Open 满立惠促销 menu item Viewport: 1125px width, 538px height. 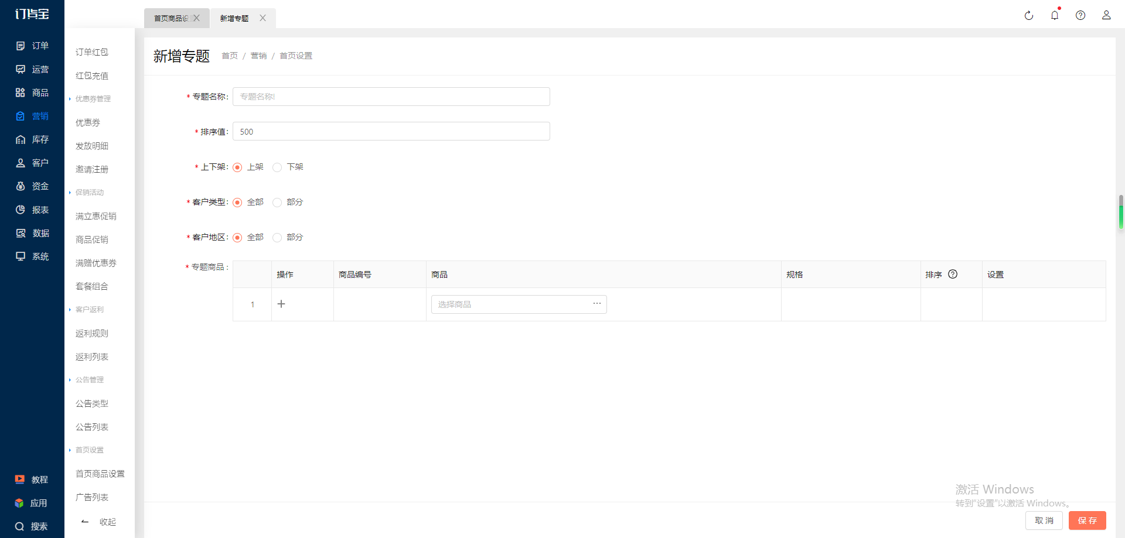pos(96,216)
